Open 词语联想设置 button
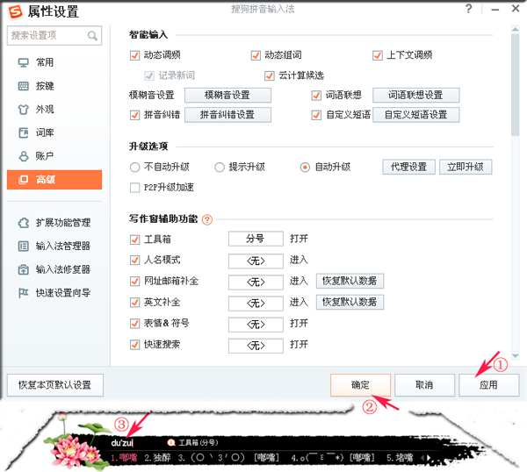Image resolution: width=527 pixels, height=472 pixels. pyautogui.click(x=415, y=96)
